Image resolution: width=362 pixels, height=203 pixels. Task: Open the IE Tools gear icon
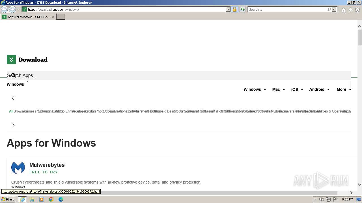(x=357, y=10)
